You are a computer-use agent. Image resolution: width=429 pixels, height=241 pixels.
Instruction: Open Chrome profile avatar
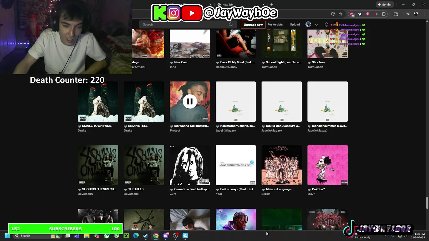416,14
